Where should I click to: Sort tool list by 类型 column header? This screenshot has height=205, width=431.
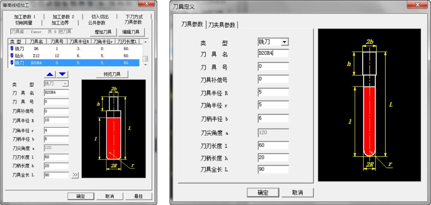(x=17, y=41)
